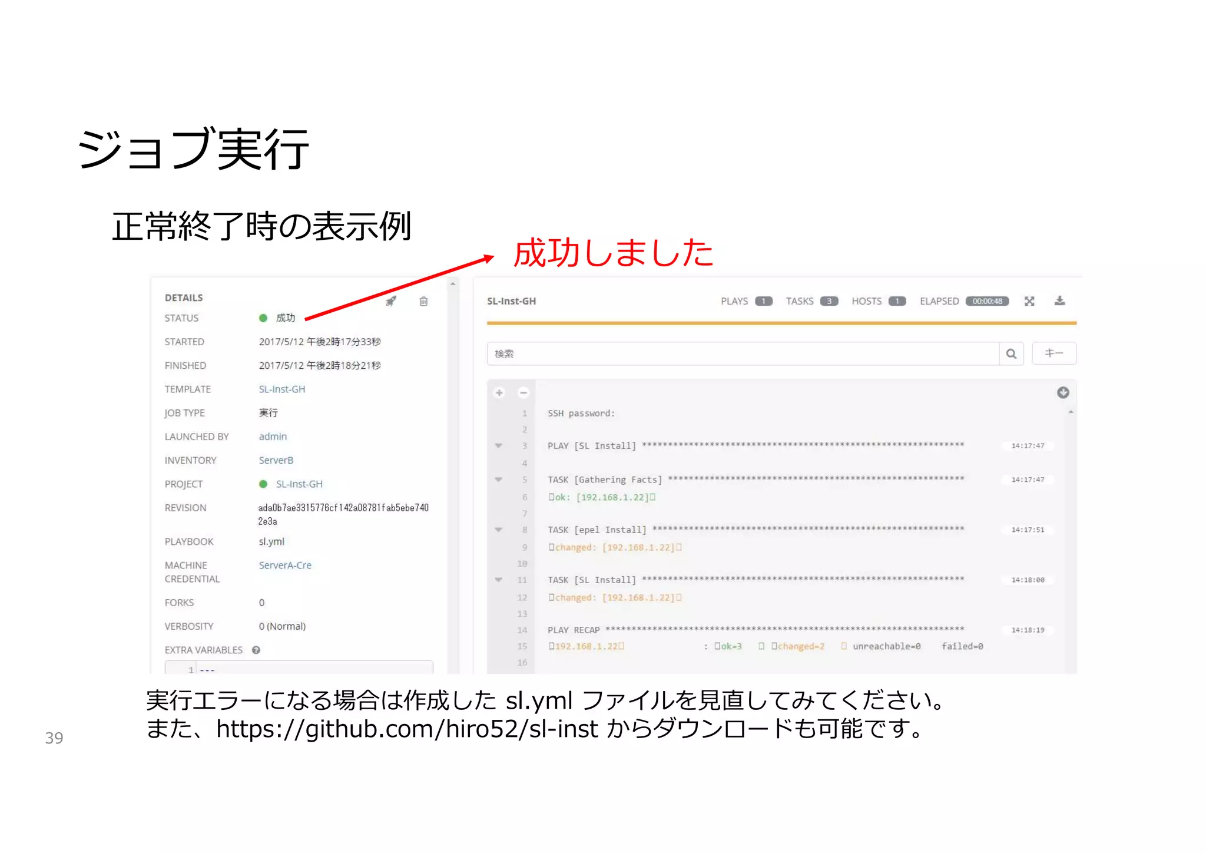Click the 14:18:19 timestamp
Screen dimensions: 1206x853
1028,630
